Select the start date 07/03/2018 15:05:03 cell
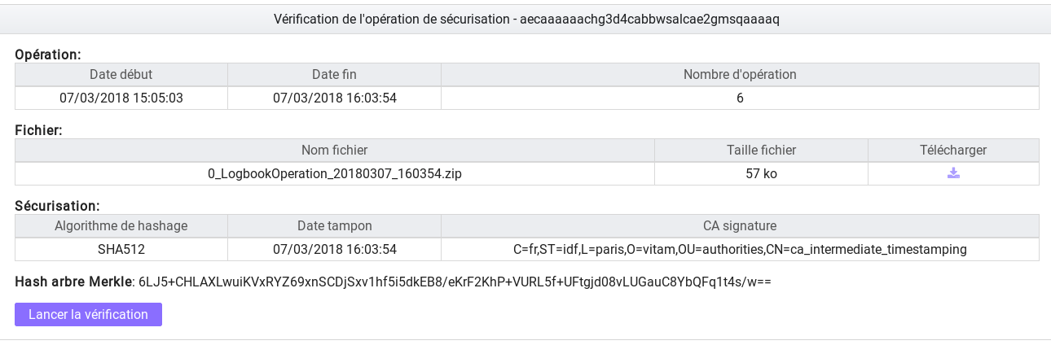1051x345 pixels. click(121, 98)
